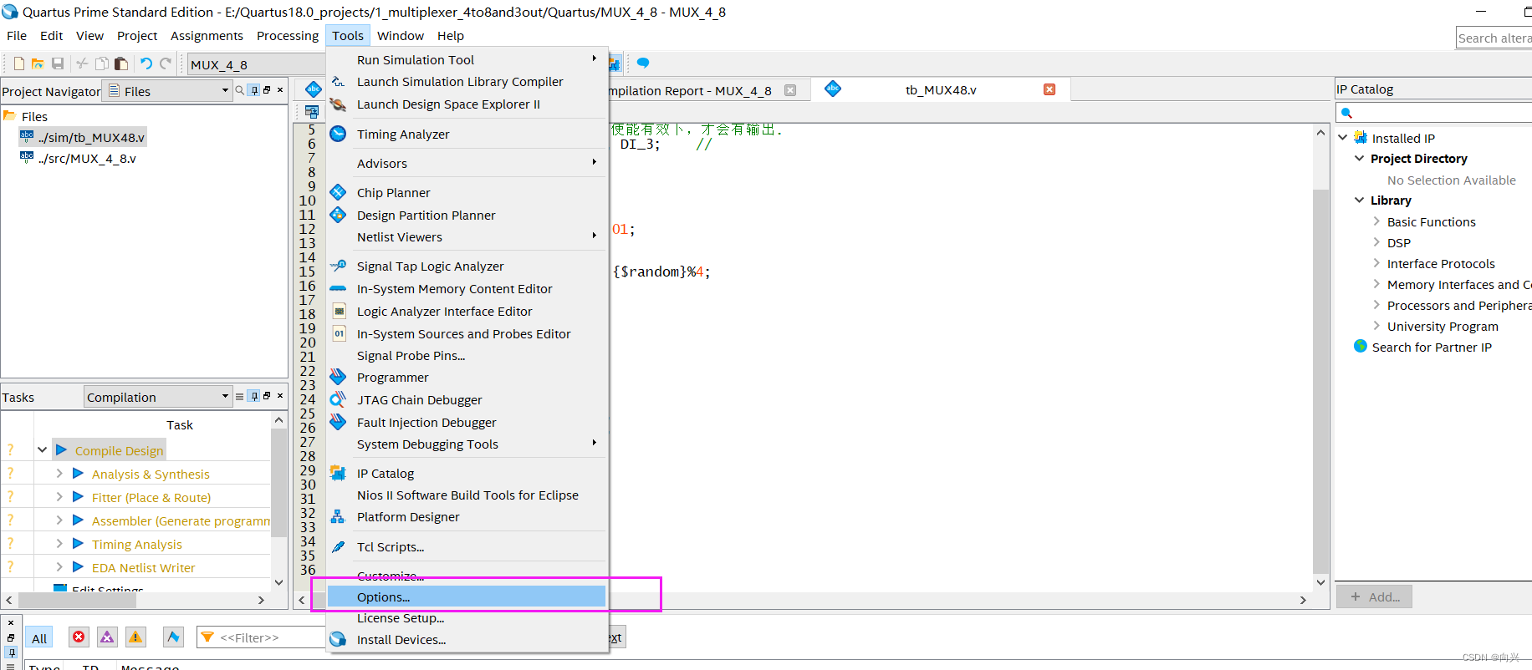1532x670 pixels.
Task: Close the tb_MUX48.v tab
Action: point(1049,89)
